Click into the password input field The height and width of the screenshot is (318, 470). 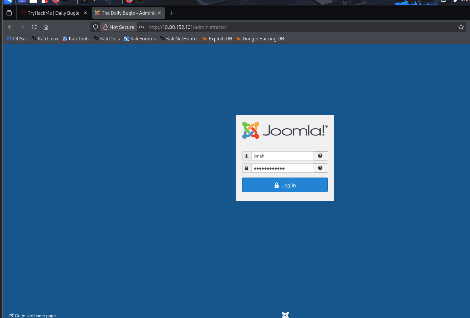(x=282, y=168)
